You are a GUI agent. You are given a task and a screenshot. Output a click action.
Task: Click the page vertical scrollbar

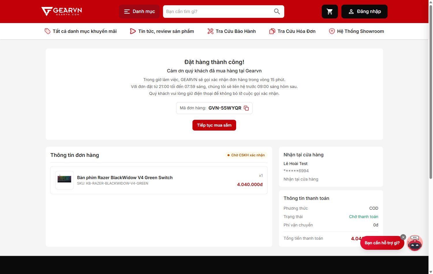(431, 92)
